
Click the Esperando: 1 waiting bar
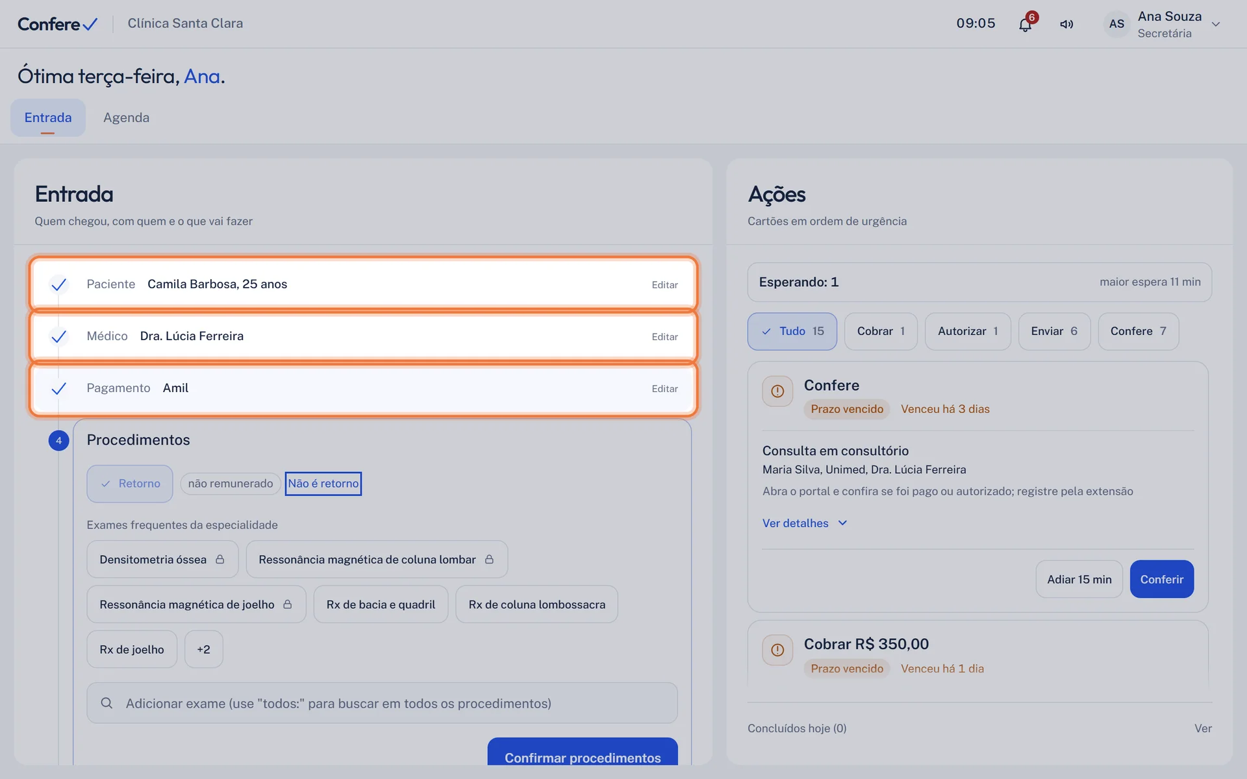coord(979,282)
